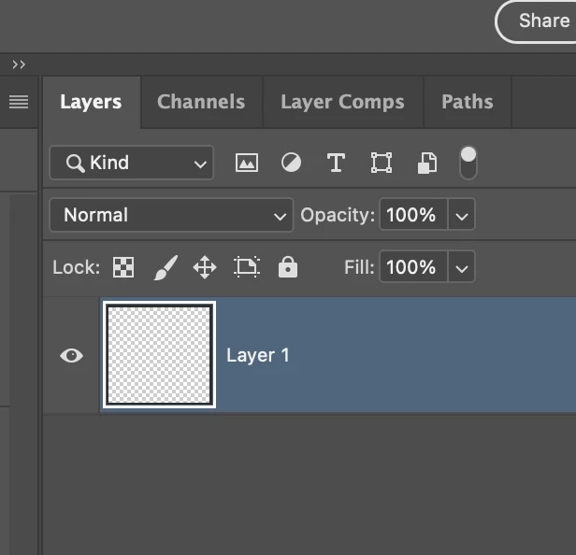The image size is (576, 555).
Task: Click the Opacity label
Action: (338, 215)
